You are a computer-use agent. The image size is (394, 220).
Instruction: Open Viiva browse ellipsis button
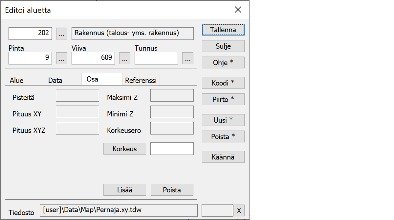pyautogui.click(x=124, y=58)
